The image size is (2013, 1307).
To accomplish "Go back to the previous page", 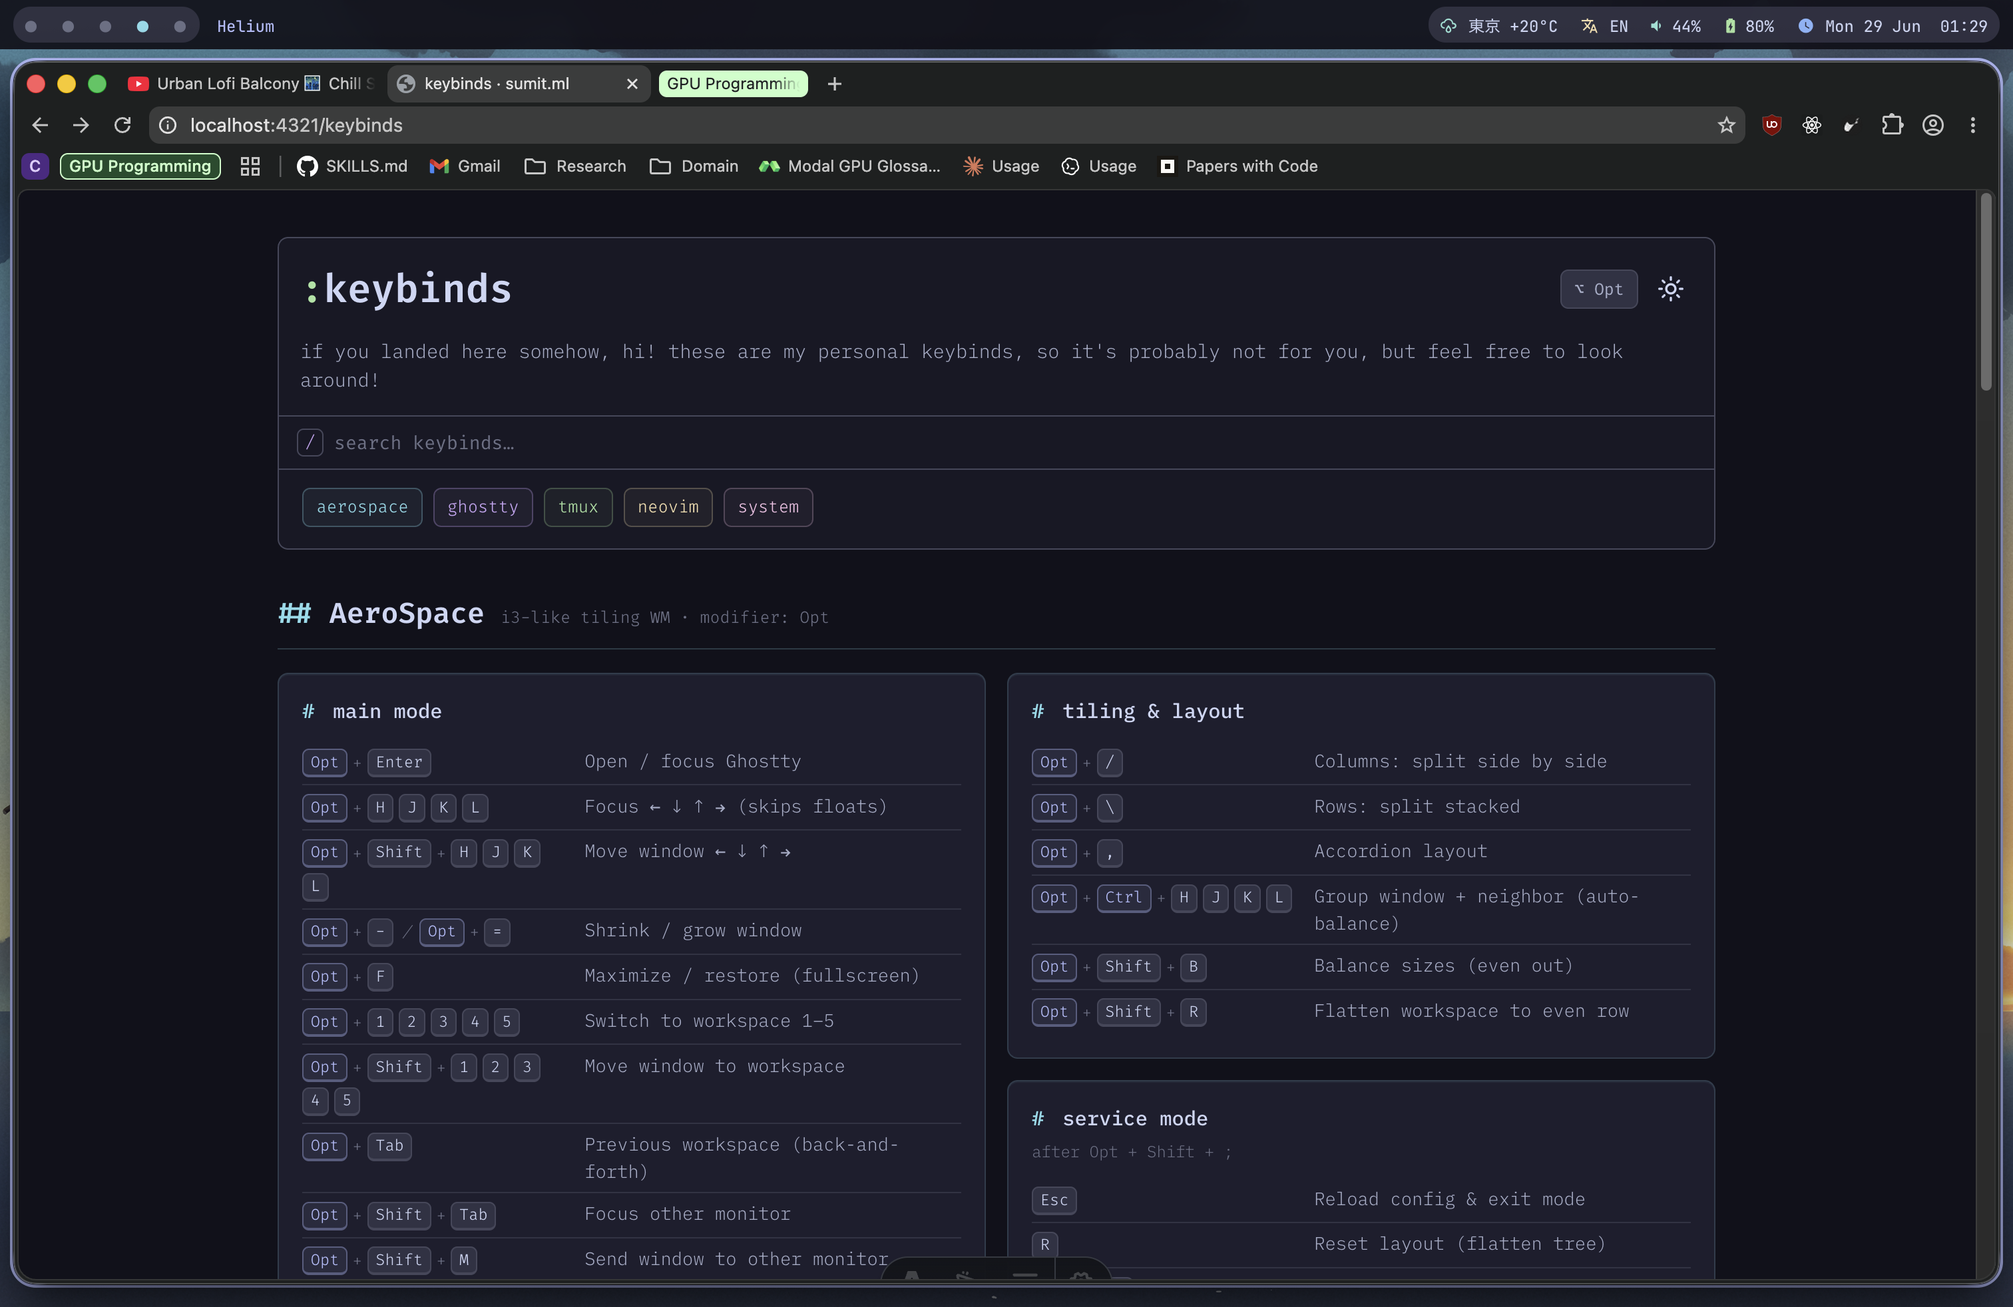I will pos(40,125).
